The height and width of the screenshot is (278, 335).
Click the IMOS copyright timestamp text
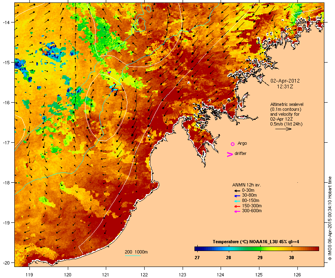tap(330, 218)
